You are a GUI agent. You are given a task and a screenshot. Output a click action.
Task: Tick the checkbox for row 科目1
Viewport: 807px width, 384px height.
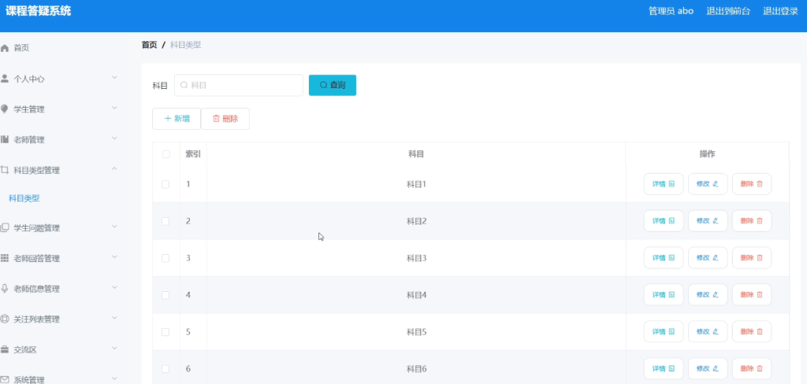(x=165, y=184)
